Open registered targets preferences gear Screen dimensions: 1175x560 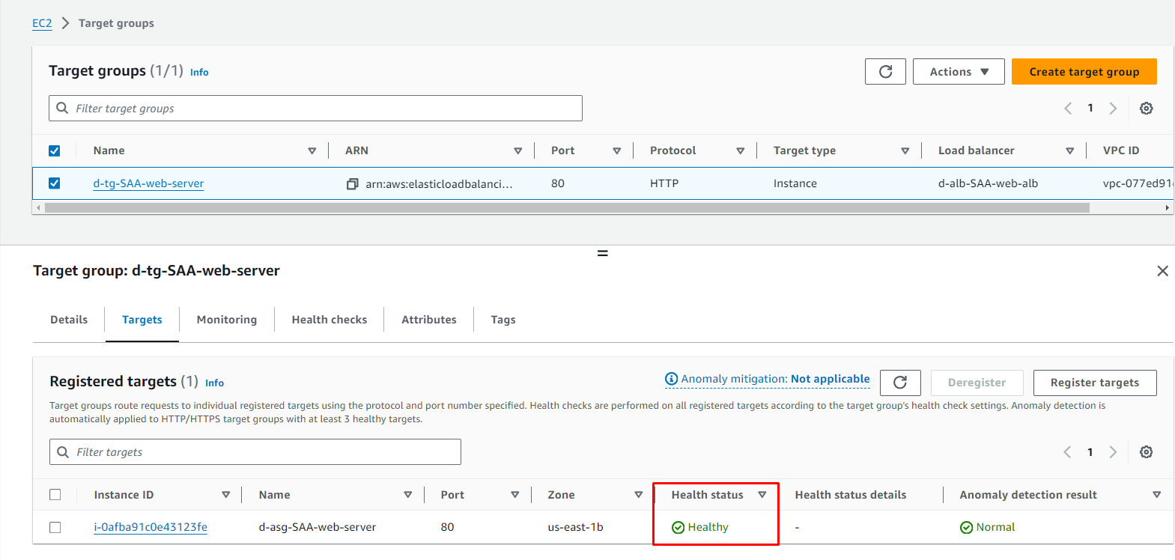tap(1146, 452)
